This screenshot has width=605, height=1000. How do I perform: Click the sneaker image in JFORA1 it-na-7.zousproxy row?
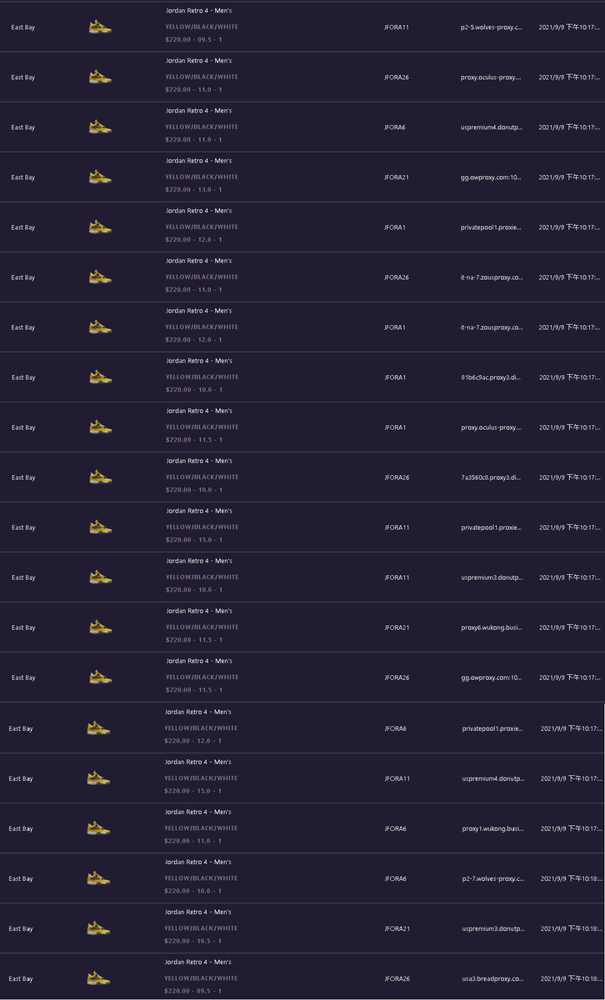coord(100,327)
